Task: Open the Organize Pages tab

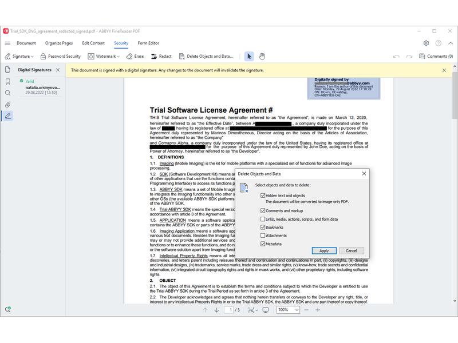Action: click(x=59, y=43)
